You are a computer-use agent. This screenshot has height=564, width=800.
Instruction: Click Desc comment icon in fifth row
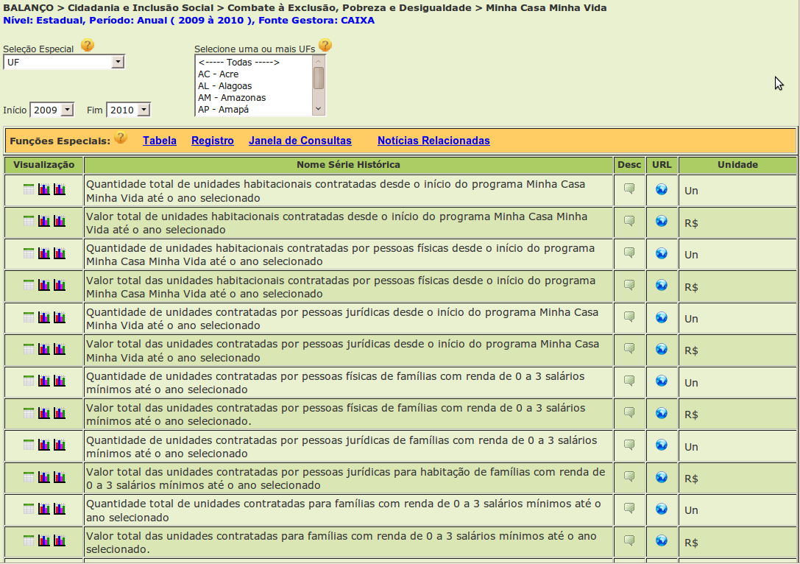629,317
